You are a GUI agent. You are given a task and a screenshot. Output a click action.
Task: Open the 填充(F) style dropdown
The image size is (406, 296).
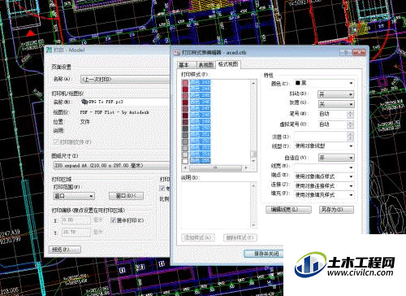(x=324, y=194)
